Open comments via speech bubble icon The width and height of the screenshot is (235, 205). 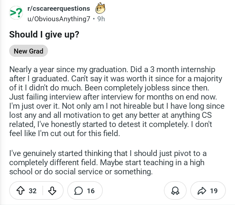coord(79,191)
